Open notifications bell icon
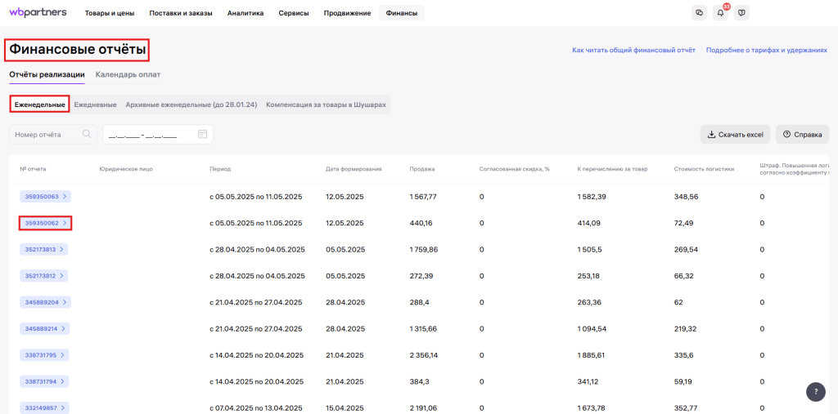Image resolution: width=838 pixels, height=414 pixels. pos(720,13)
